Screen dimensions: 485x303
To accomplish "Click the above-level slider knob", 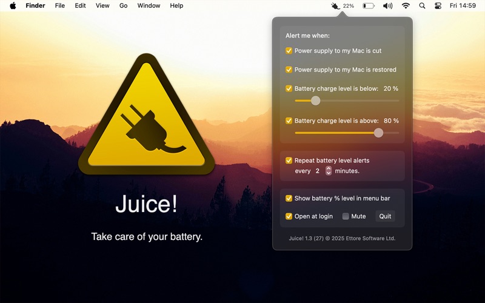I will [x=378, y=133].
